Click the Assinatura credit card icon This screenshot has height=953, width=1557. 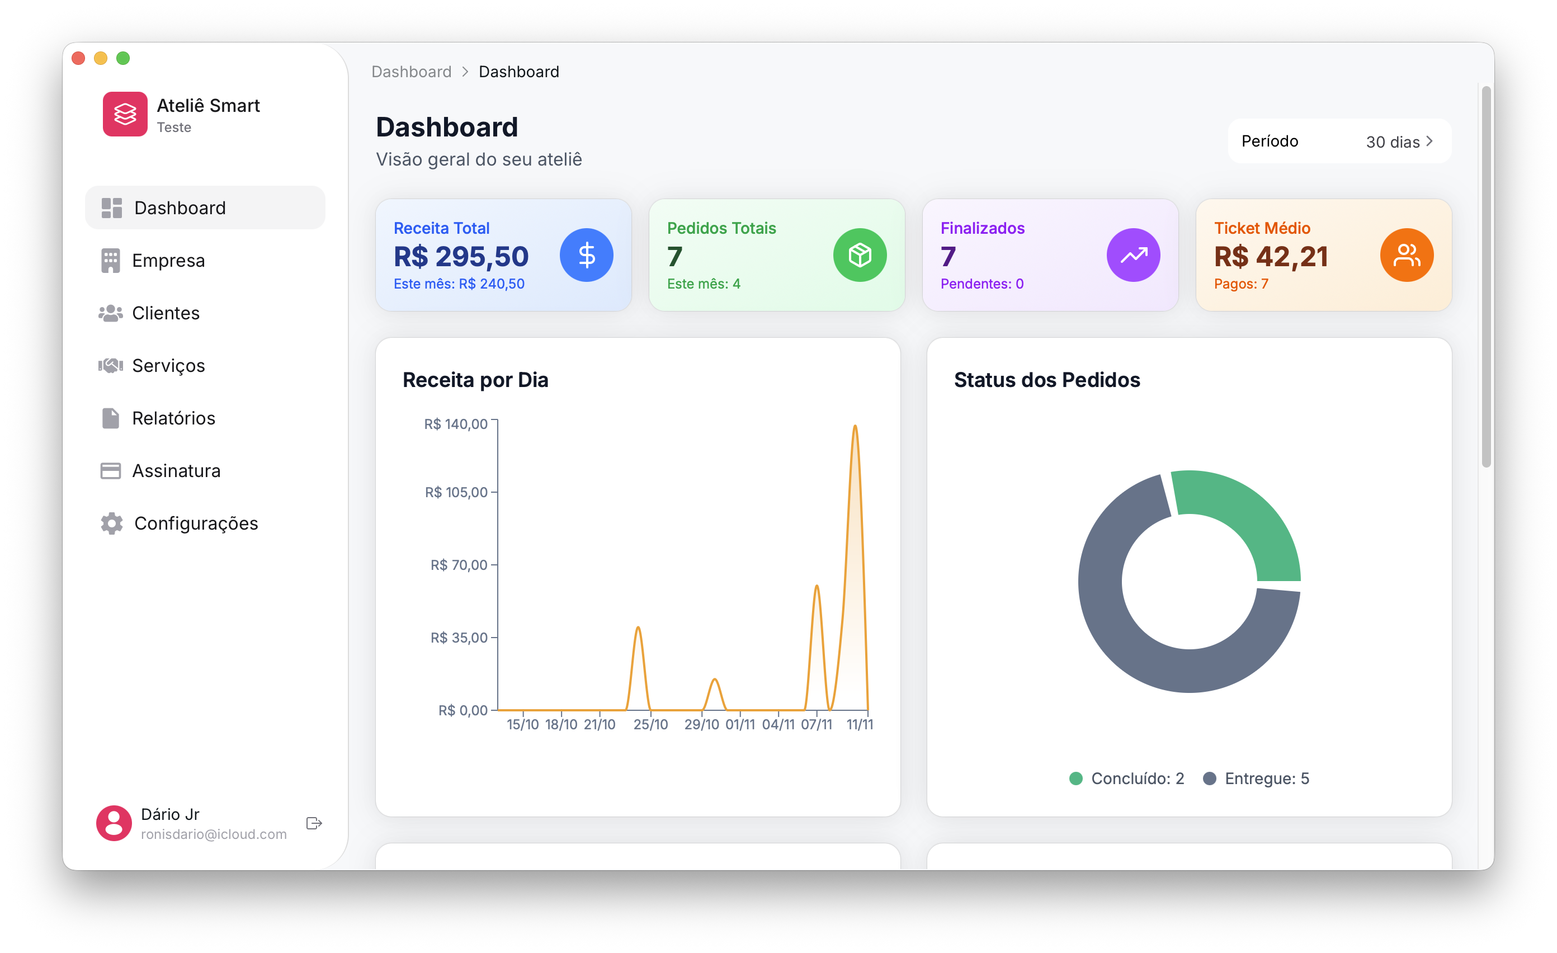click(111, 471)
